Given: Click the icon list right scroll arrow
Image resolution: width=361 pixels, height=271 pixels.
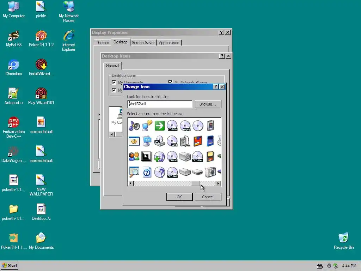Looking at the screenshot, I should click(218, 183).
